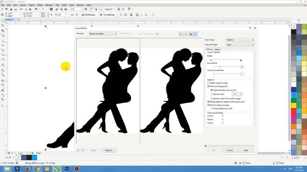
Task: Click the Cancel button in PowerTRACE
Action: click(x=230, y=150)
